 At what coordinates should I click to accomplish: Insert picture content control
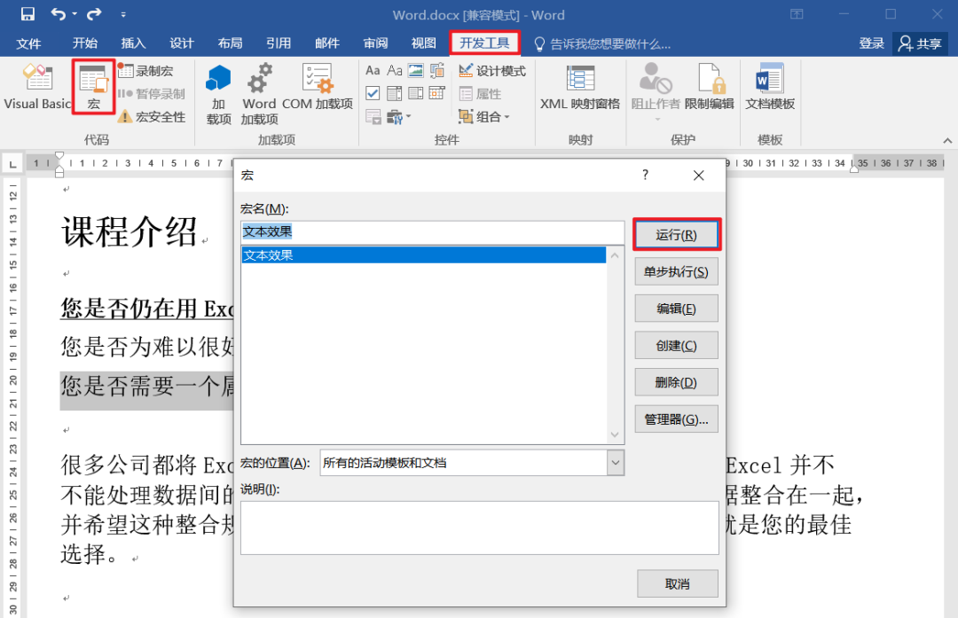point(416,70)
